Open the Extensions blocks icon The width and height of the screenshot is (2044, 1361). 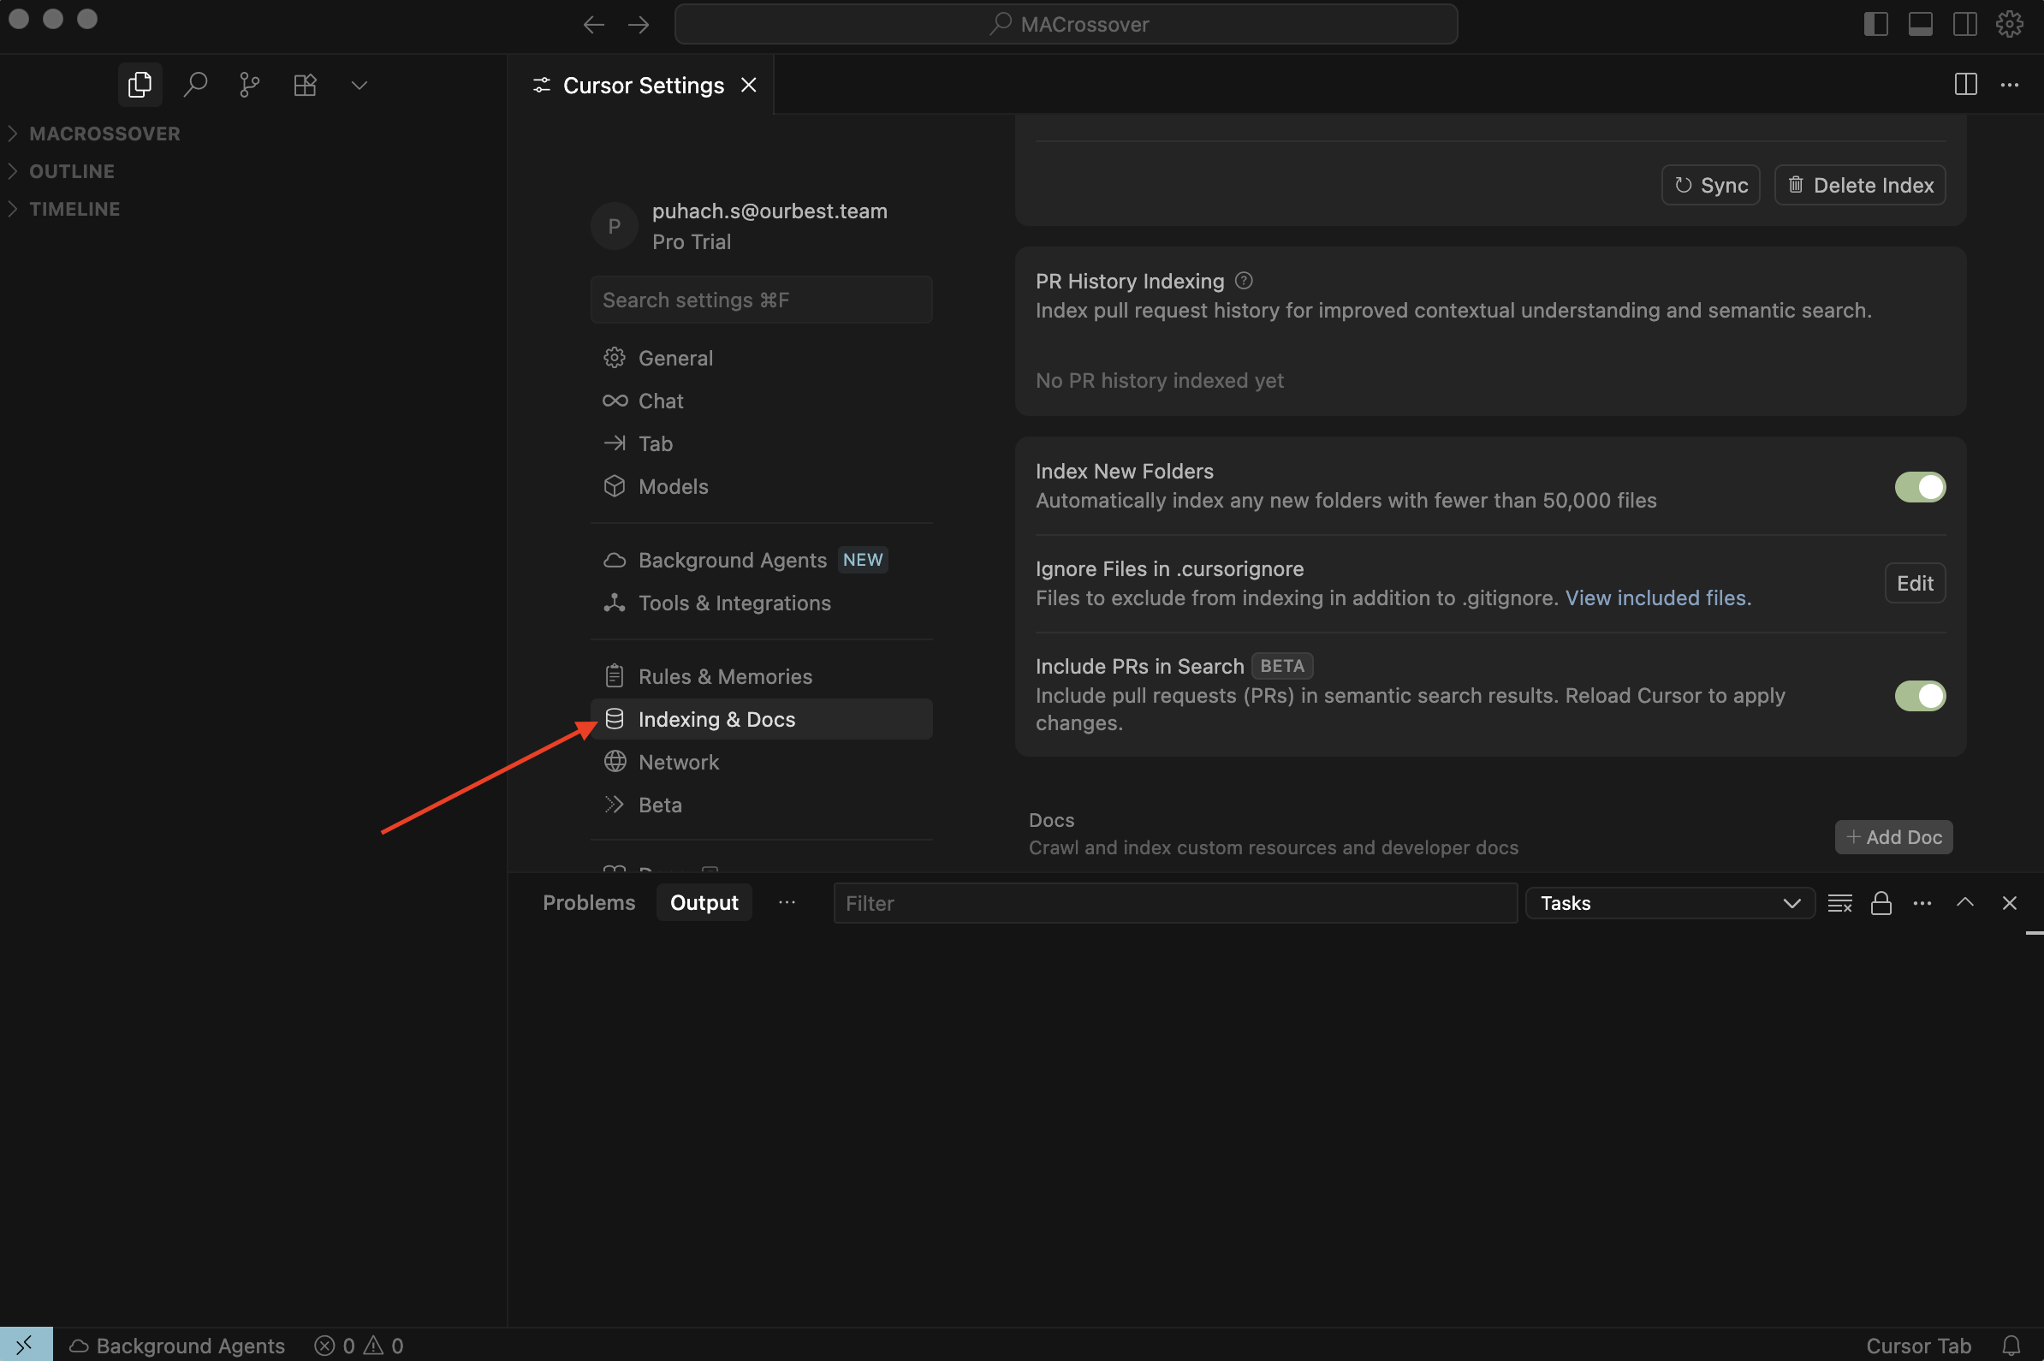[x=305, y=85]
